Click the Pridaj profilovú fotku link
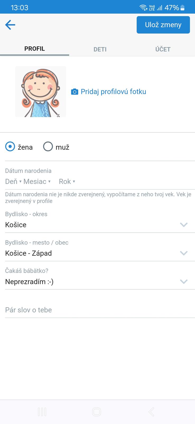Image resolution: width=195 pixels, height=424 pixels. (x=113, y=92)
